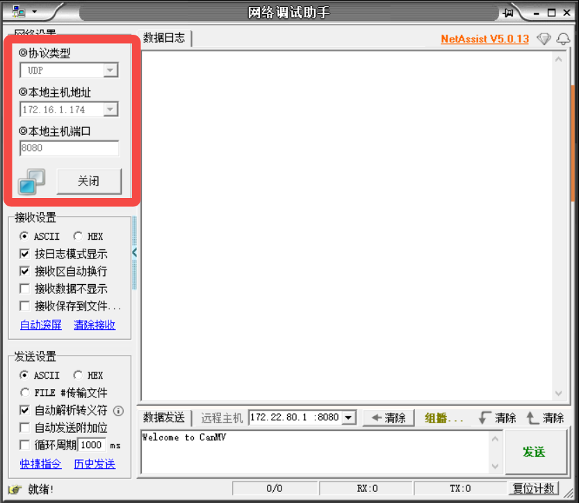Select FILE #传输文件 send mode
The width and height of the screenshot is (579, 503).
(x=25, y=393)
